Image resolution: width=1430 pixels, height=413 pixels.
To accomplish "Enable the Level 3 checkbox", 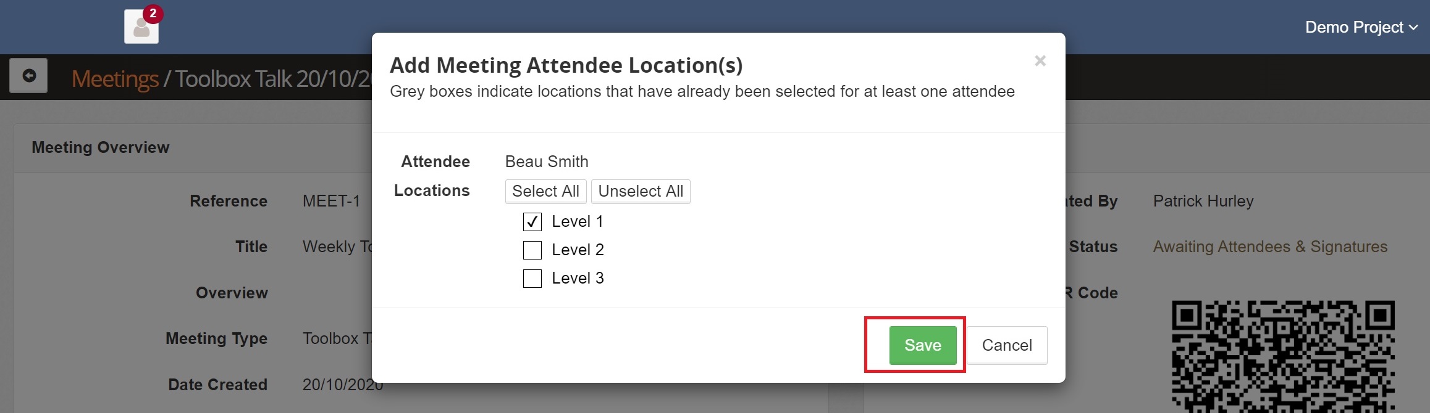I will coord(532,278).
